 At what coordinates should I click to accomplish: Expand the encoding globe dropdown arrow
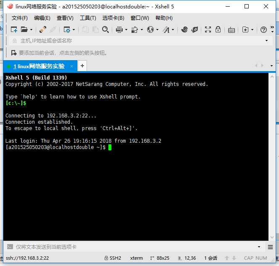[x=157, y=29]
